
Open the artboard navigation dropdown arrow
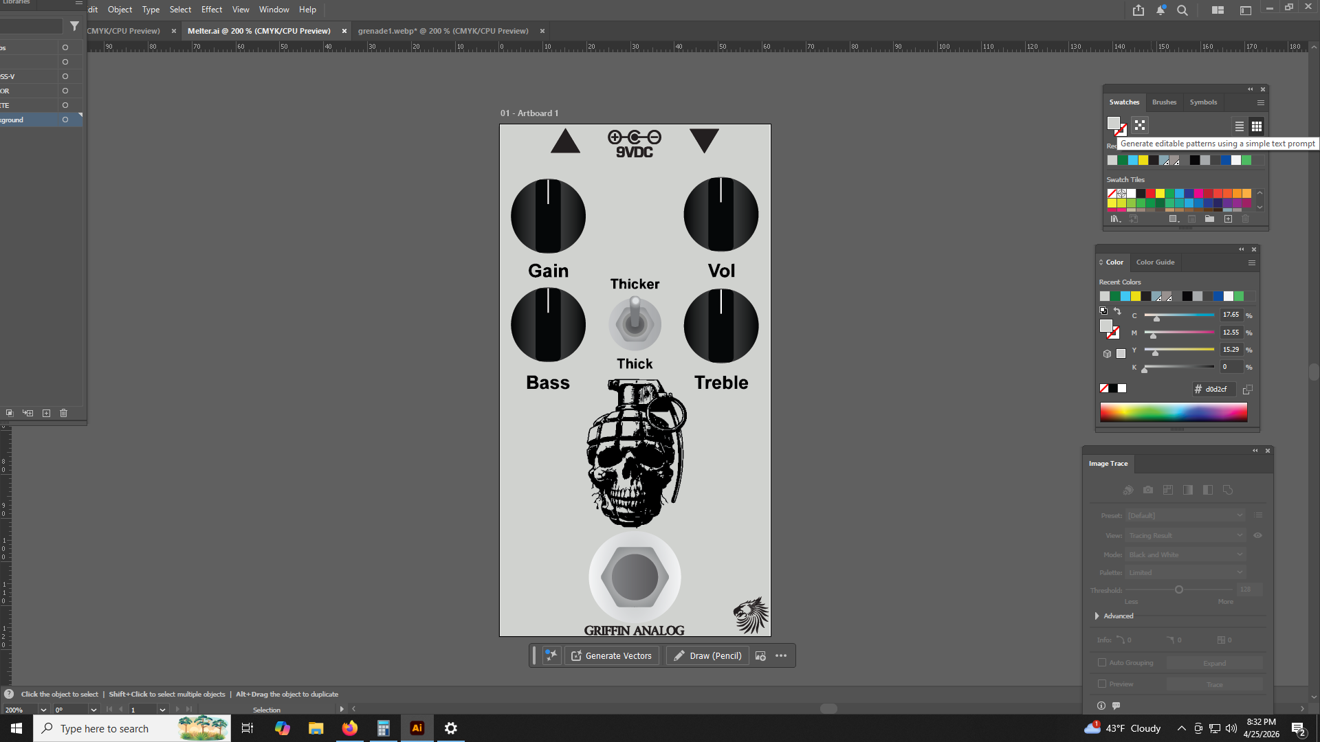click(x=162, y=710)
